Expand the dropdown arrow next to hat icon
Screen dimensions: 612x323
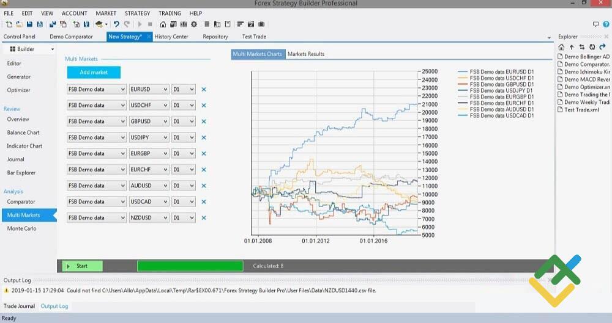click(x=106, y=24)
